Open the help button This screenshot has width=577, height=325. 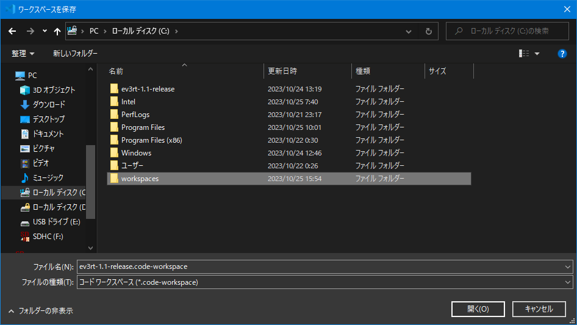(x=562, y=54)
